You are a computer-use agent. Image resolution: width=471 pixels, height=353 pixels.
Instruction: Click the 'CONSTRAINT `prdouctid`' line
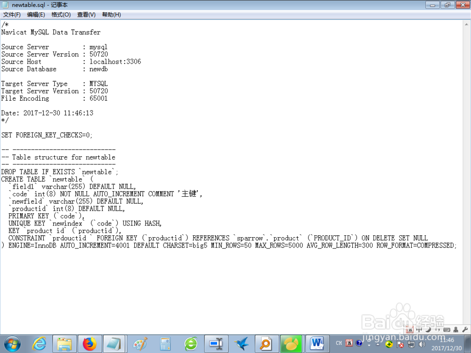(x=218, y=238)
